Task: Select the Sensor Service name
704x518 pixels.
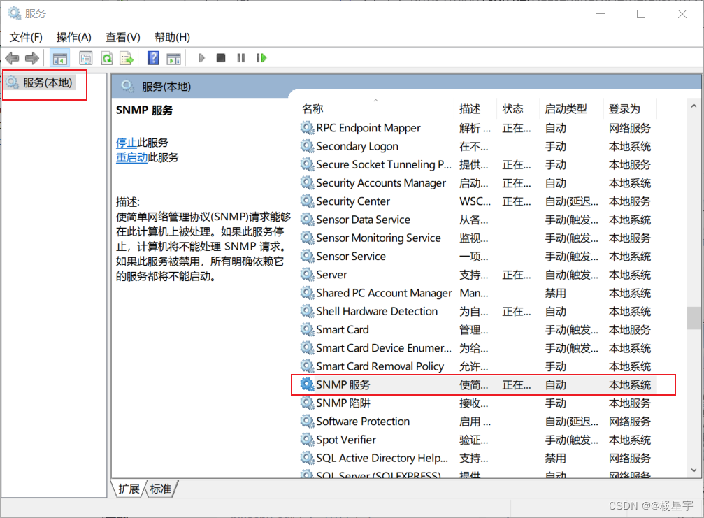Action: (x=351, y=257)
